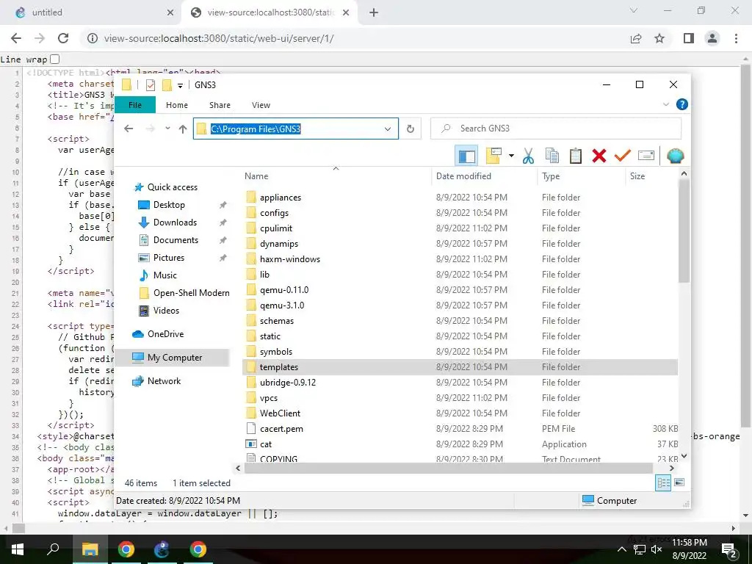Click the Copy icon in toolbar
752x564 pixels.
coord(552,156)
